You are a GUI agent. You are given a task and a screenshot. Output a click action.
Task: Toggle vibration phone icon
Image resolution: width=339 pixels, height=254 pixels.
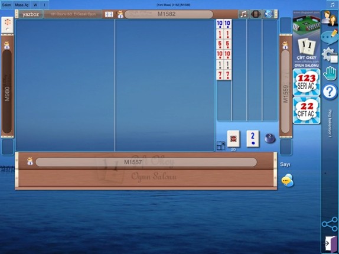click(256, 14)
